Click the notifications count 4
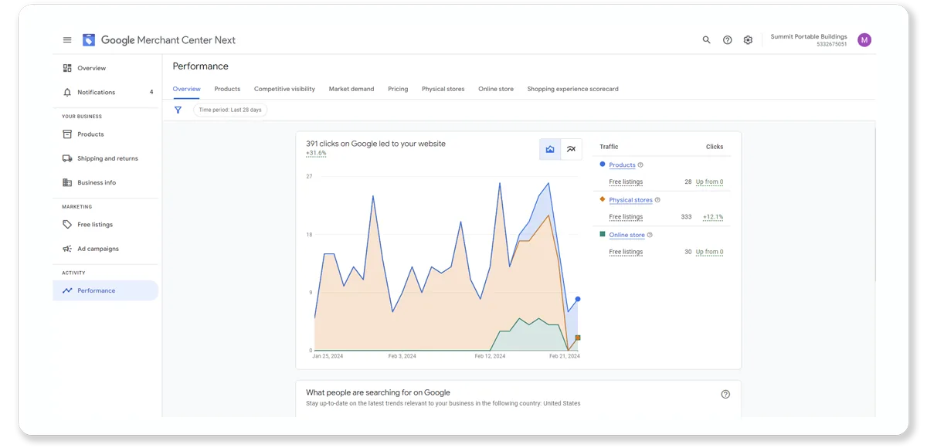 [151, 92]
